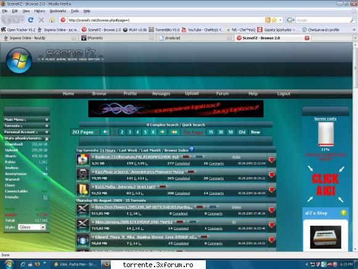Expand details of Banlieue 13 Ultimatum row
The height and width of the screenshot is (269, 358).
click(93, 157)
